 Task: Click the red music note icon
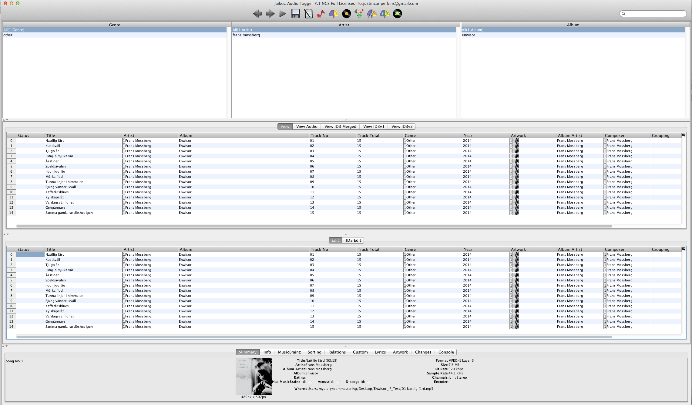click(321, 14)
